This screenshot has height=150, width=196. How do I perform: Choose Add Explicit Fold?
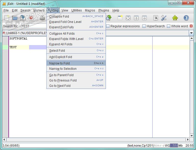76,57
